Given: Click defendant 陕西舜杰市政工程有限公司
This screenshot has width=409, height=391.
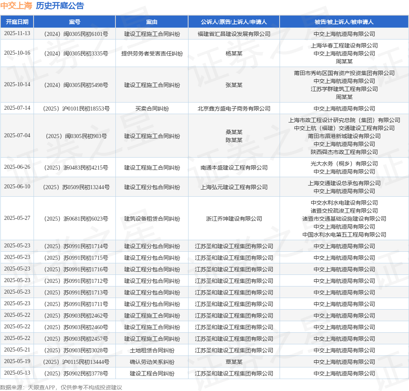Looking at the screenshot, I should point(344,152).
